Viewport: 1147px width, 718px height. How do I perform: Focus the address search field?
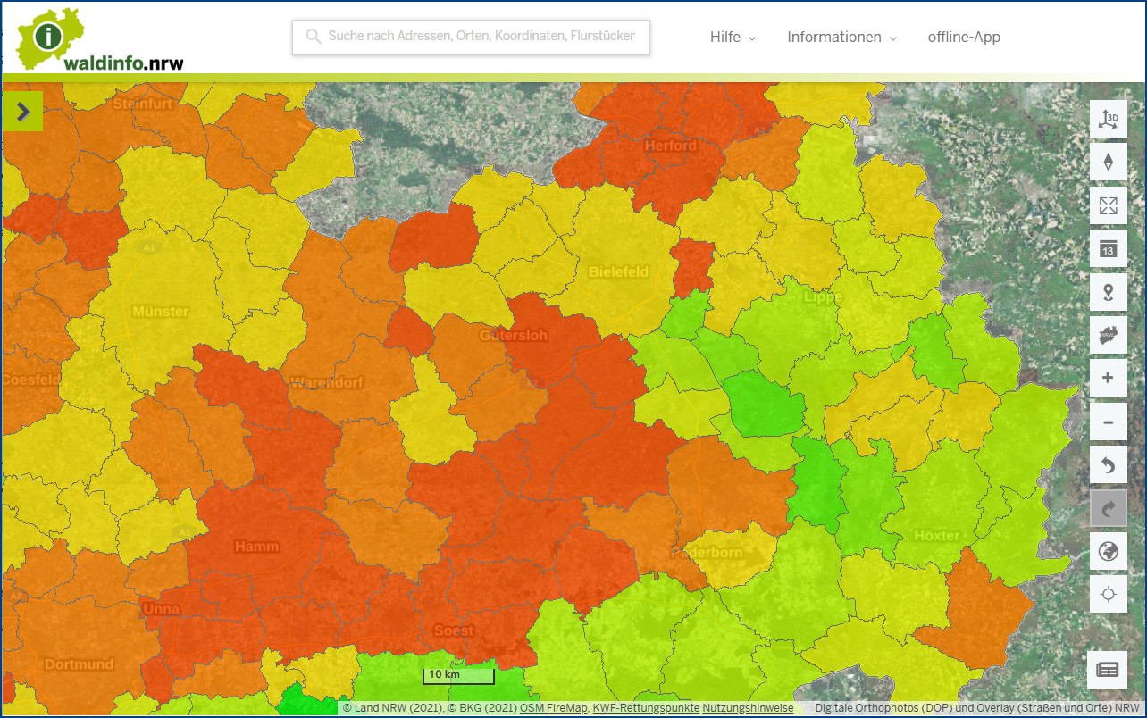coord(471,37)
